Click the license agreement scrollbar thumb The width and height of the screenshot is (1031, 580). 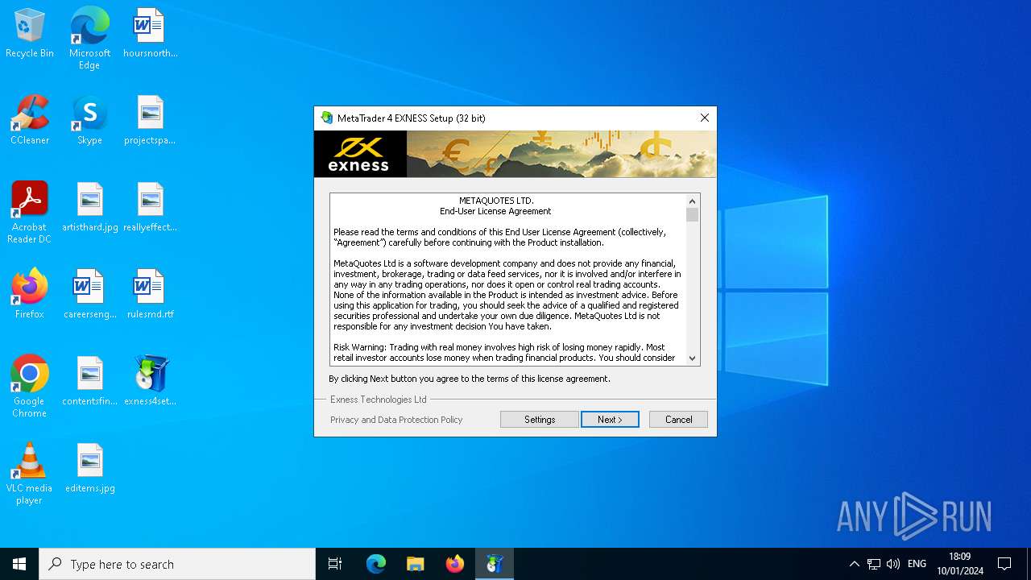coord(692,214)
